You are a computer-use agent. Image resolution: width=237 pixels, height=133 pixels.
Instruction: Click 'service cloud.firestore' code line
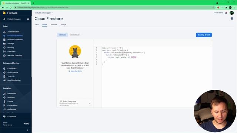[x=115, y=50]
